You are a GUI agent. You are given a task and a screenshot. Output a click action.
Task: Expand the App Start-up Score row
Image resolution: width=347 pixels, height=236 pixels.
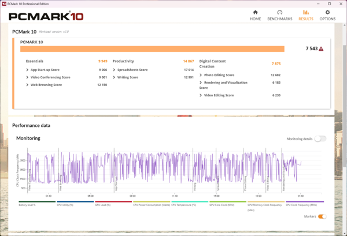[27, 70]
